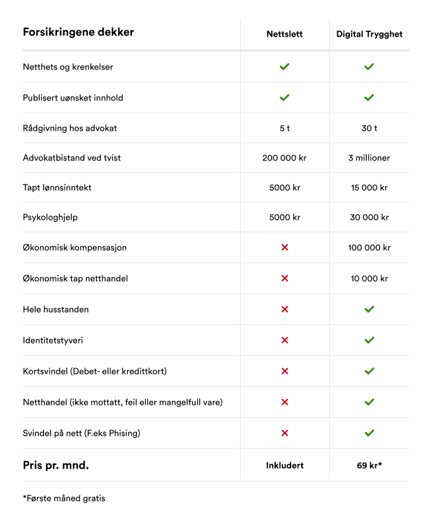Click the 3 millioner value
Screen dimensions: 432x528
(x=369, y=158)
